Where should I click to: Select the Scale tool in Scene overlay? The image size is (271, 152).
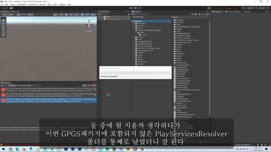(3, 29)
